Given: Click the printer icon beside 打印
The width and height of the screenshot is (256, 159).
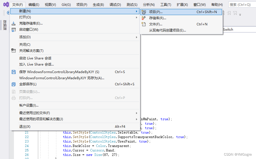Looking at the screenshot, I should (x=14, y=98).
